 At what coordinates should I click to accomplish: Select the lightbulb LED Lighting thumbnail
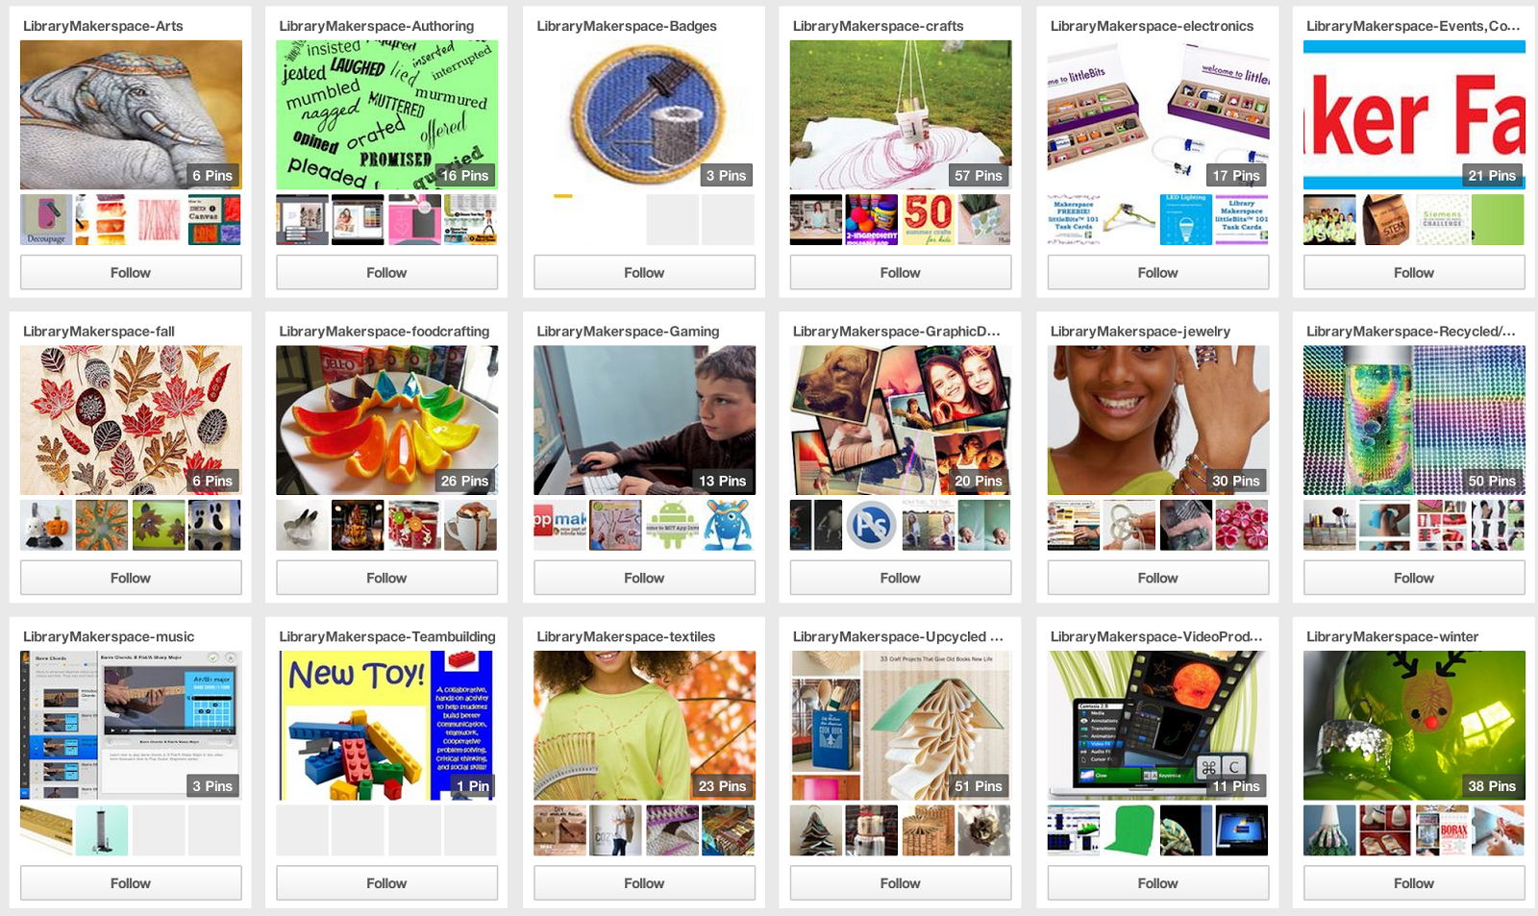1185,220
